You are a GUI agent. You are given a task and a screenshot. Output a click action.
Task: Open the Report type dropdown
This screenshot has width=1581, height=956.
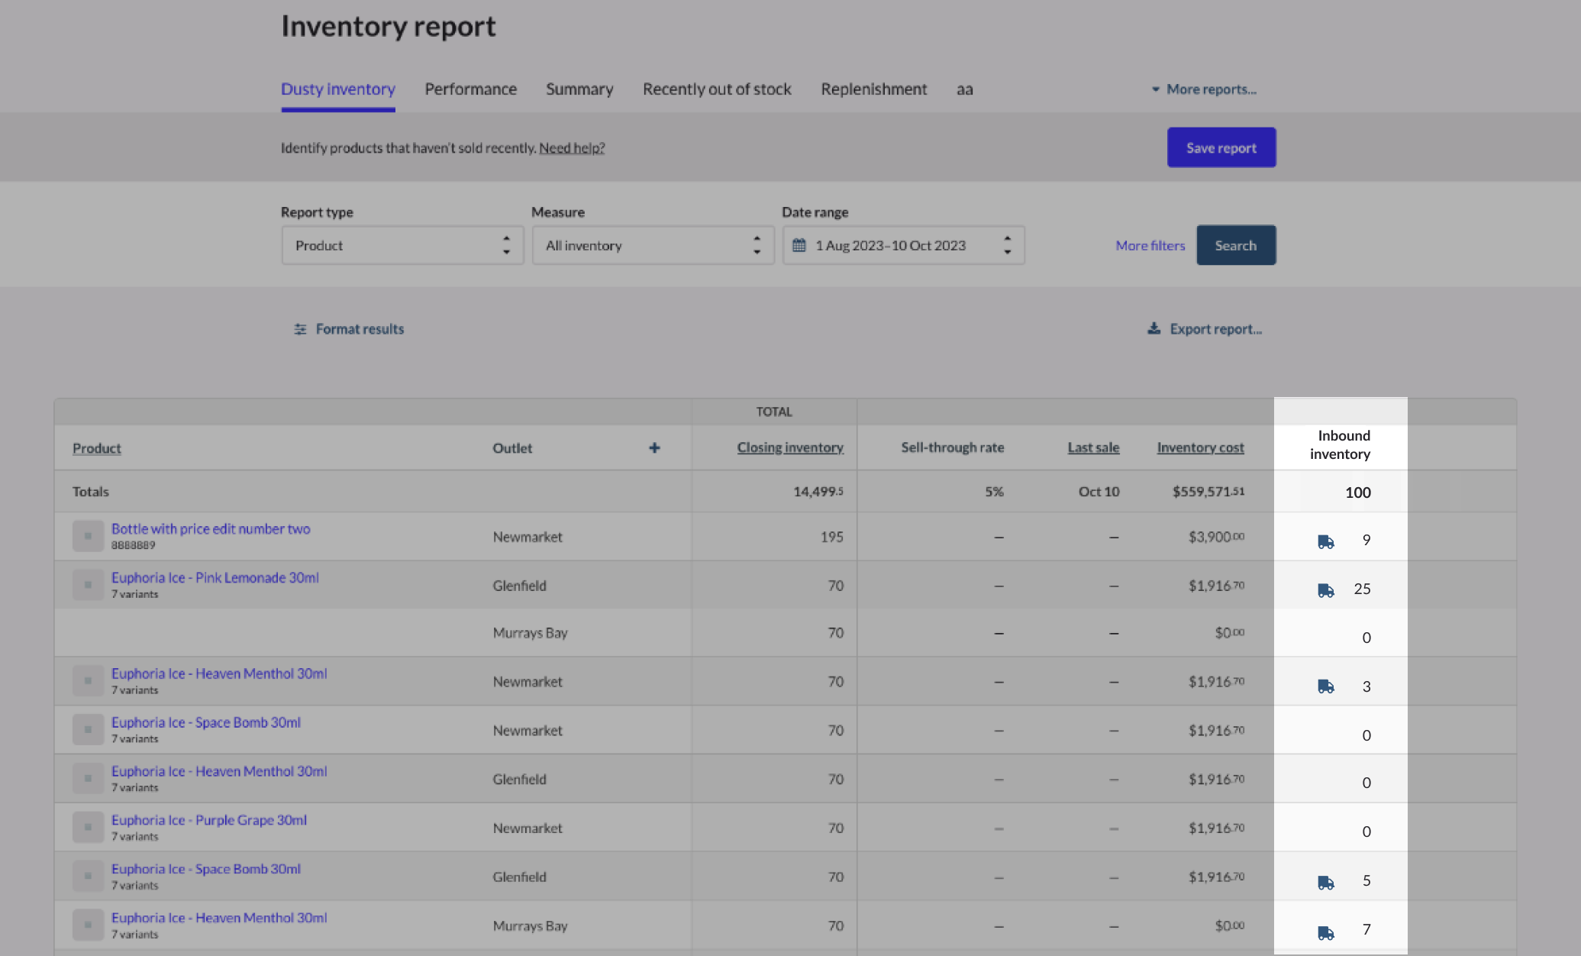coord(402,245)
